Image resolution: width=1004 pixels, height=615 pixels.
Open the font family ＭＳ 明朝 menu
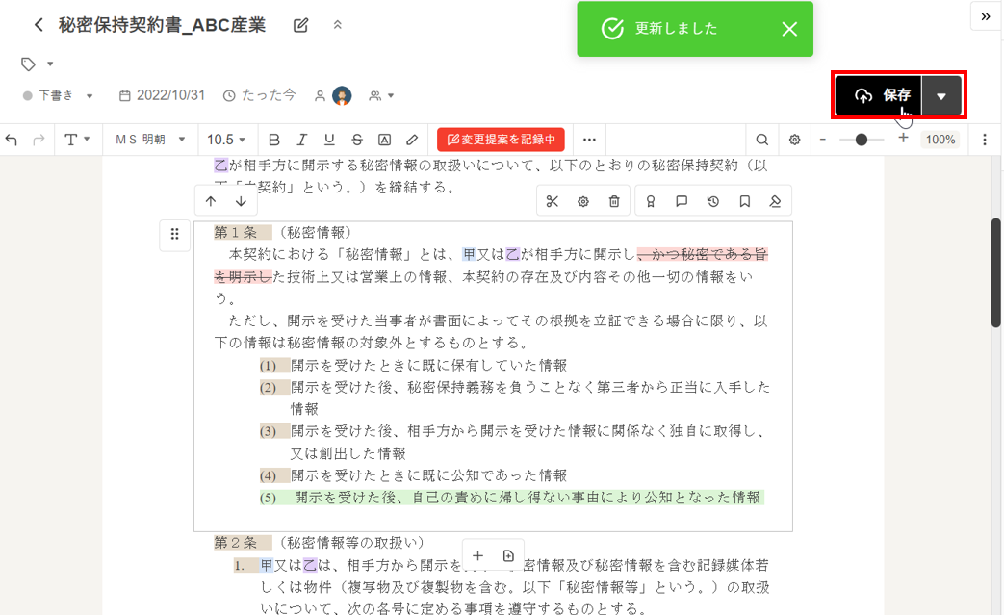click(x=150, y=140)
